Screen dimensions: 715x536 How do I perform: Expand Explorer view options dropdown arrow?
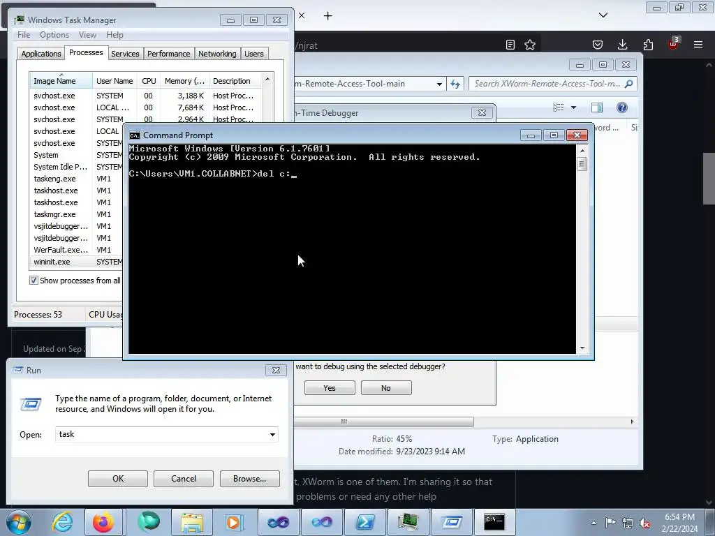click(574, 107)
